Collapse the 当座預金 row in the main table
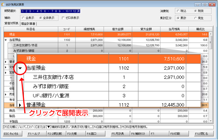Screen dimensions: 219x140 point(6,40)
